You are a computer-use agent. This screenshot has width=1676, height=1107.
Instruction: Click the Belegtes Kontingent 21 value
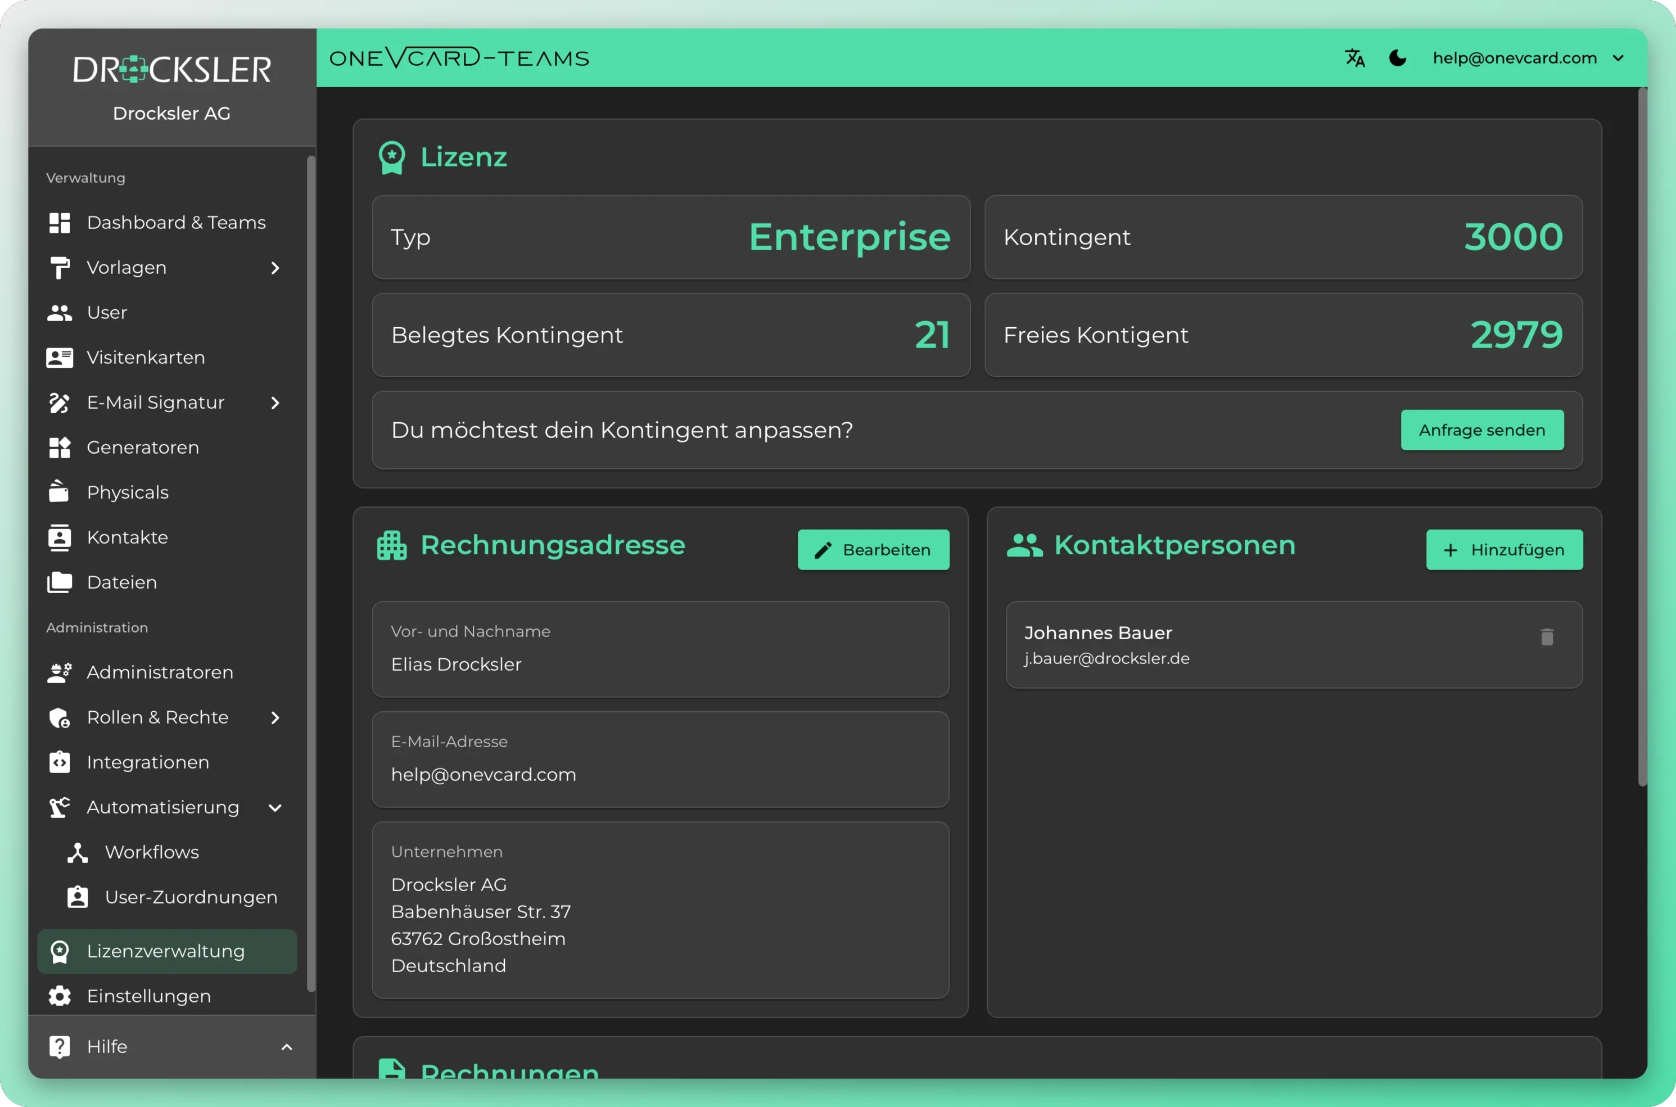(x=932, y=335)
